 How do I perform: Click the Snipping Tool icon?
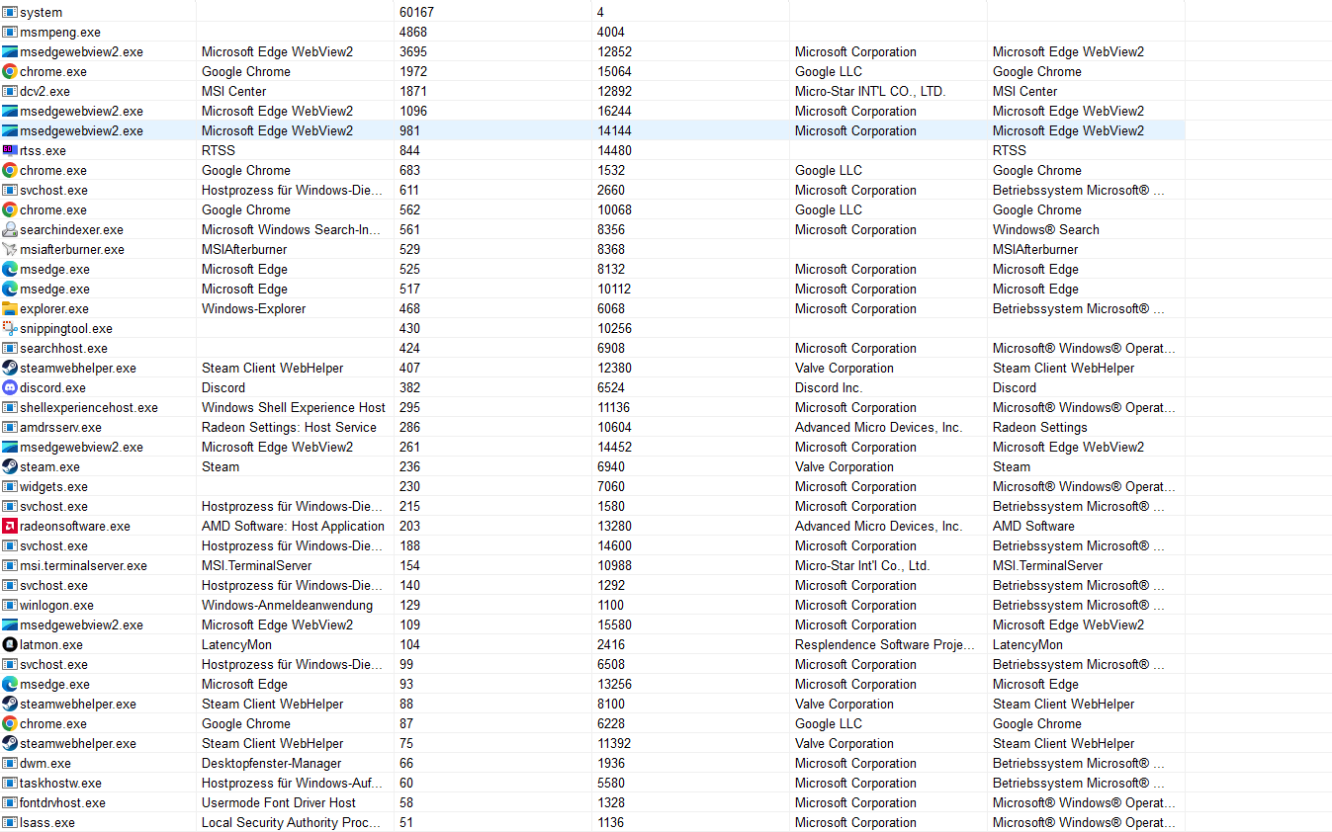(x=10, y=328)
